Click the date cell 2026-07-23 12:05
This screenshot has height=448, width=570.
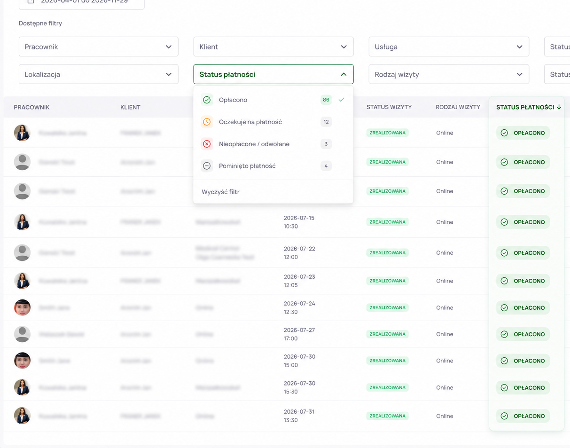(x=299, y=281)
